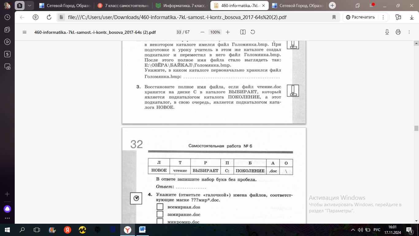
Task: Bookmark this page in the address bar
Action: [x=334, y=17]
